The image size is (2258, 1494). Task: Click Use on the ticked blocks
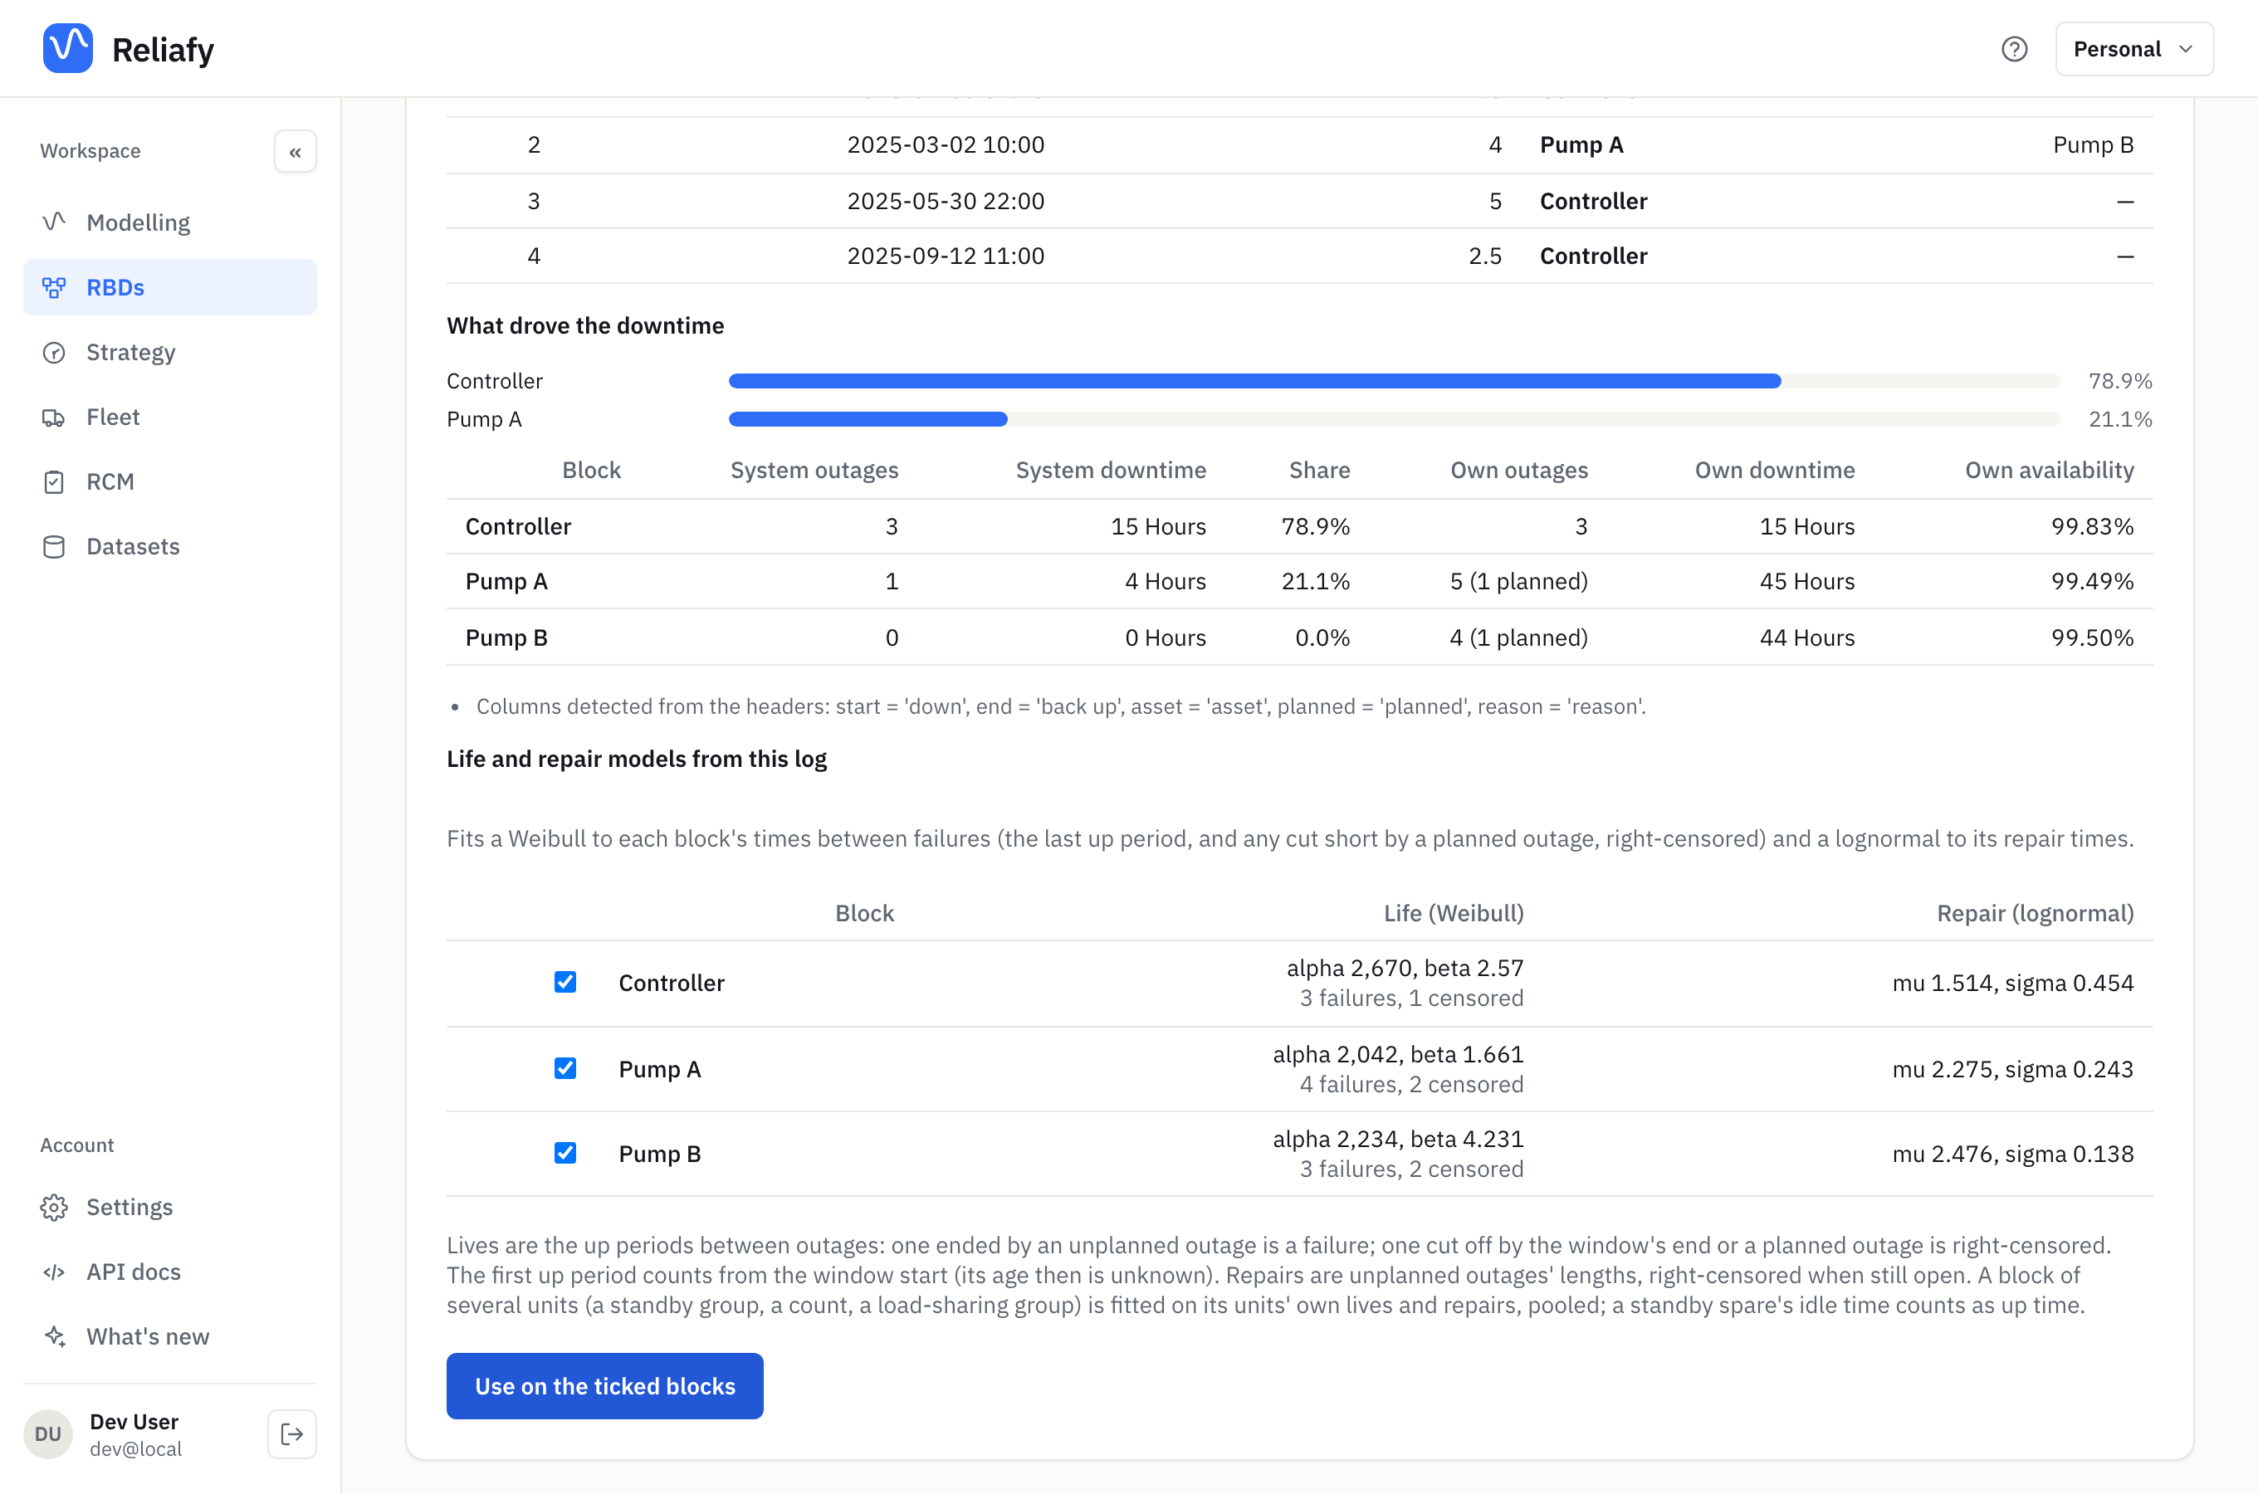click(x=605, y=1385)
